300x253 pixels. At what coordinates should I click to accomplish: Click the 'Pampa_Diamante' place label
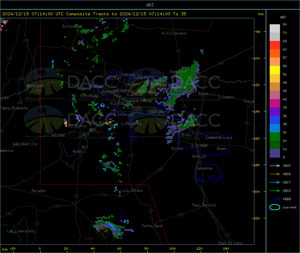click(14, 108)
